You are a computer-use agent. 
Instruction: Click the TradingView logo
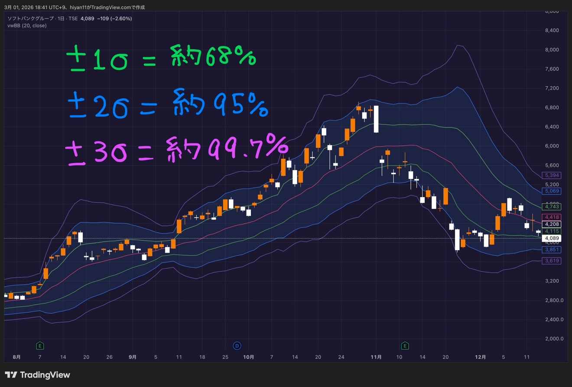[37, 375]
